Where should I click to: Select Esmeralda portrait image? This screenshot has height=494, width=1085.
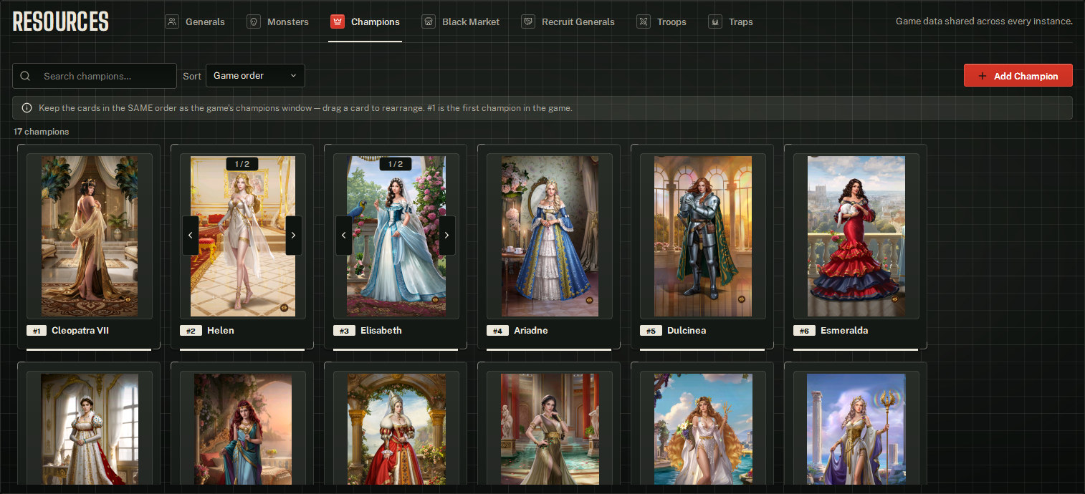click(856, 236)
